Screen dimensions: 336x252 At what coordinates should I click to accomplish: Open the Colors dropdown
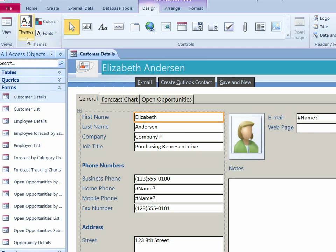[x=47, y=21]
